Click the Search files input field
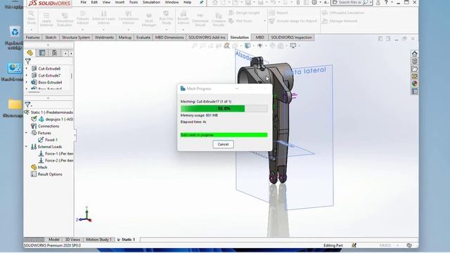 coord(350,2)
